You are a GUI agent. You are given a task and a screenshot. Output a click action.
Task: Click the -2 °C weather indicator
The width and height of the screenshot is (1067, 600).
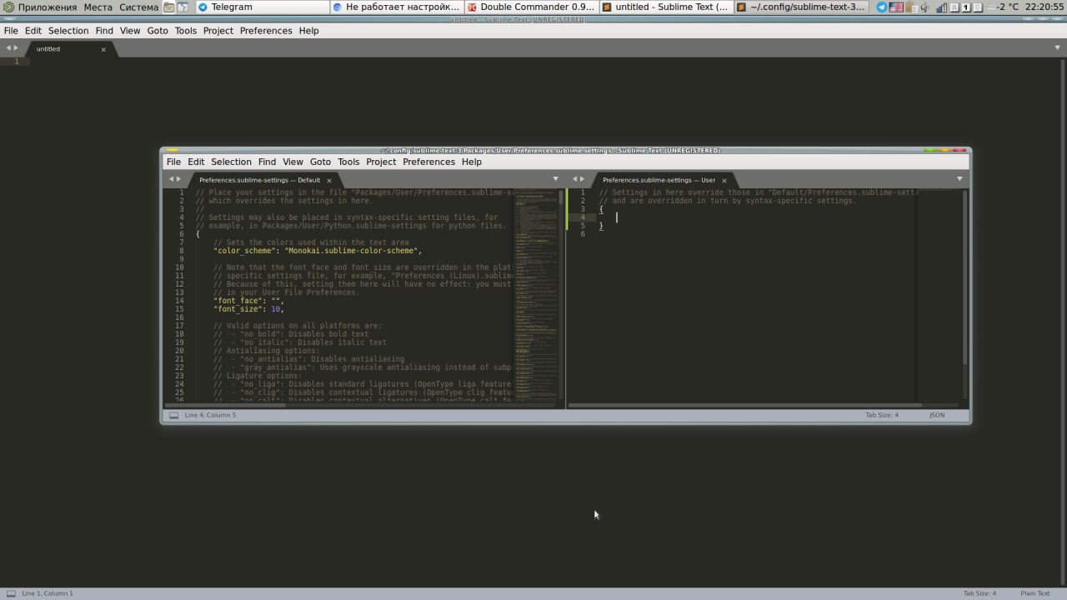pyautogui.click(x=1001, y=7)
